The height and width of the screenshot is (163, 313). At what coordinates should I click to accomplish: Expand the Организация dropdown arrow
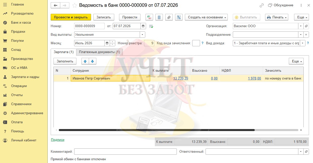click(x=301, y=26)
